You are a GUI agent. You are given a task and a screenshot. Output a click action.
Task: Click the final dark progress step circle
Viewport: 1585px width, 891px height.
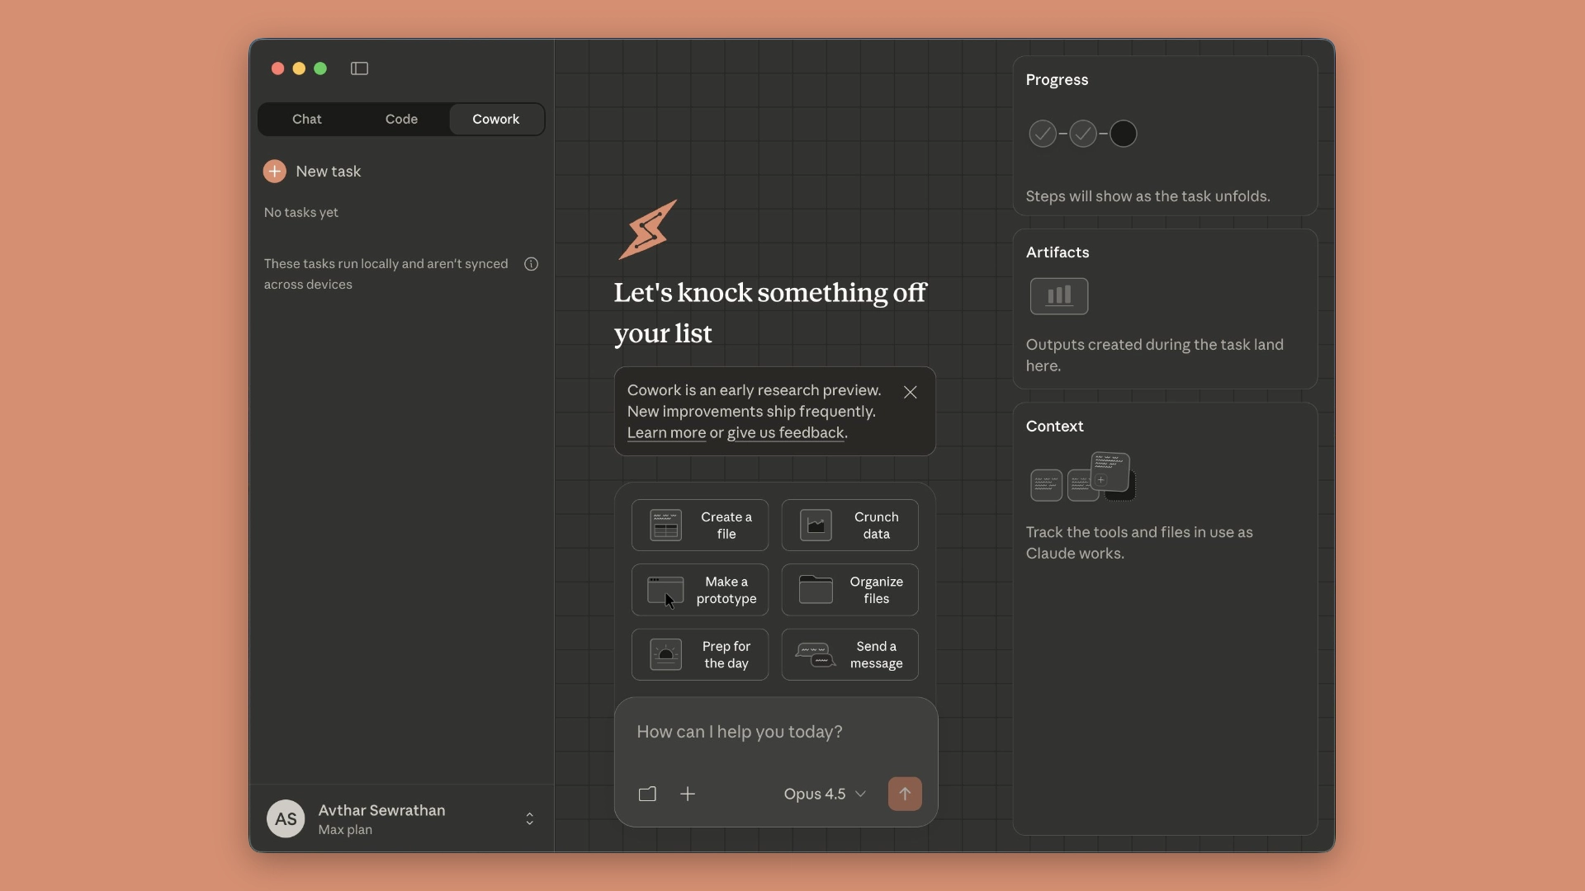point(1123,134)
